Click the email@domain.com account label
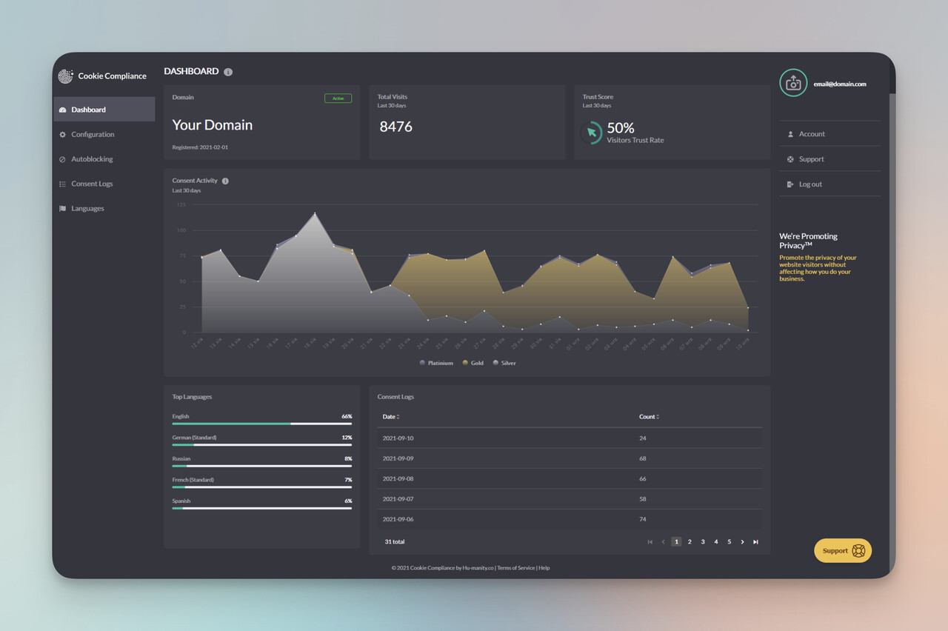The height and width of the screenshot is (631, 948). tap(840, 84)
